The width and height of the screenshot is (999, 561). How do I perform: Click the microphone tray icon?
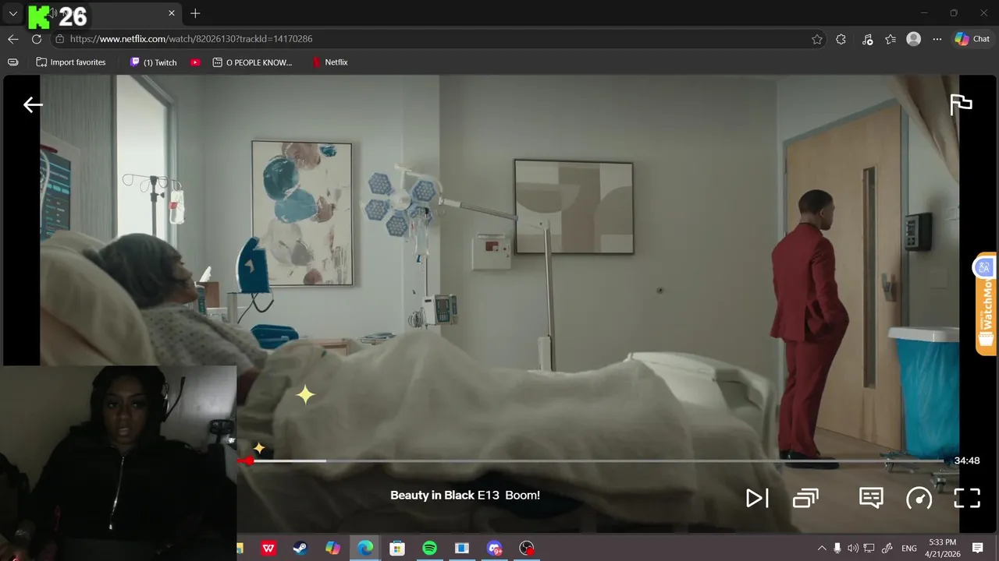[837, 549]
